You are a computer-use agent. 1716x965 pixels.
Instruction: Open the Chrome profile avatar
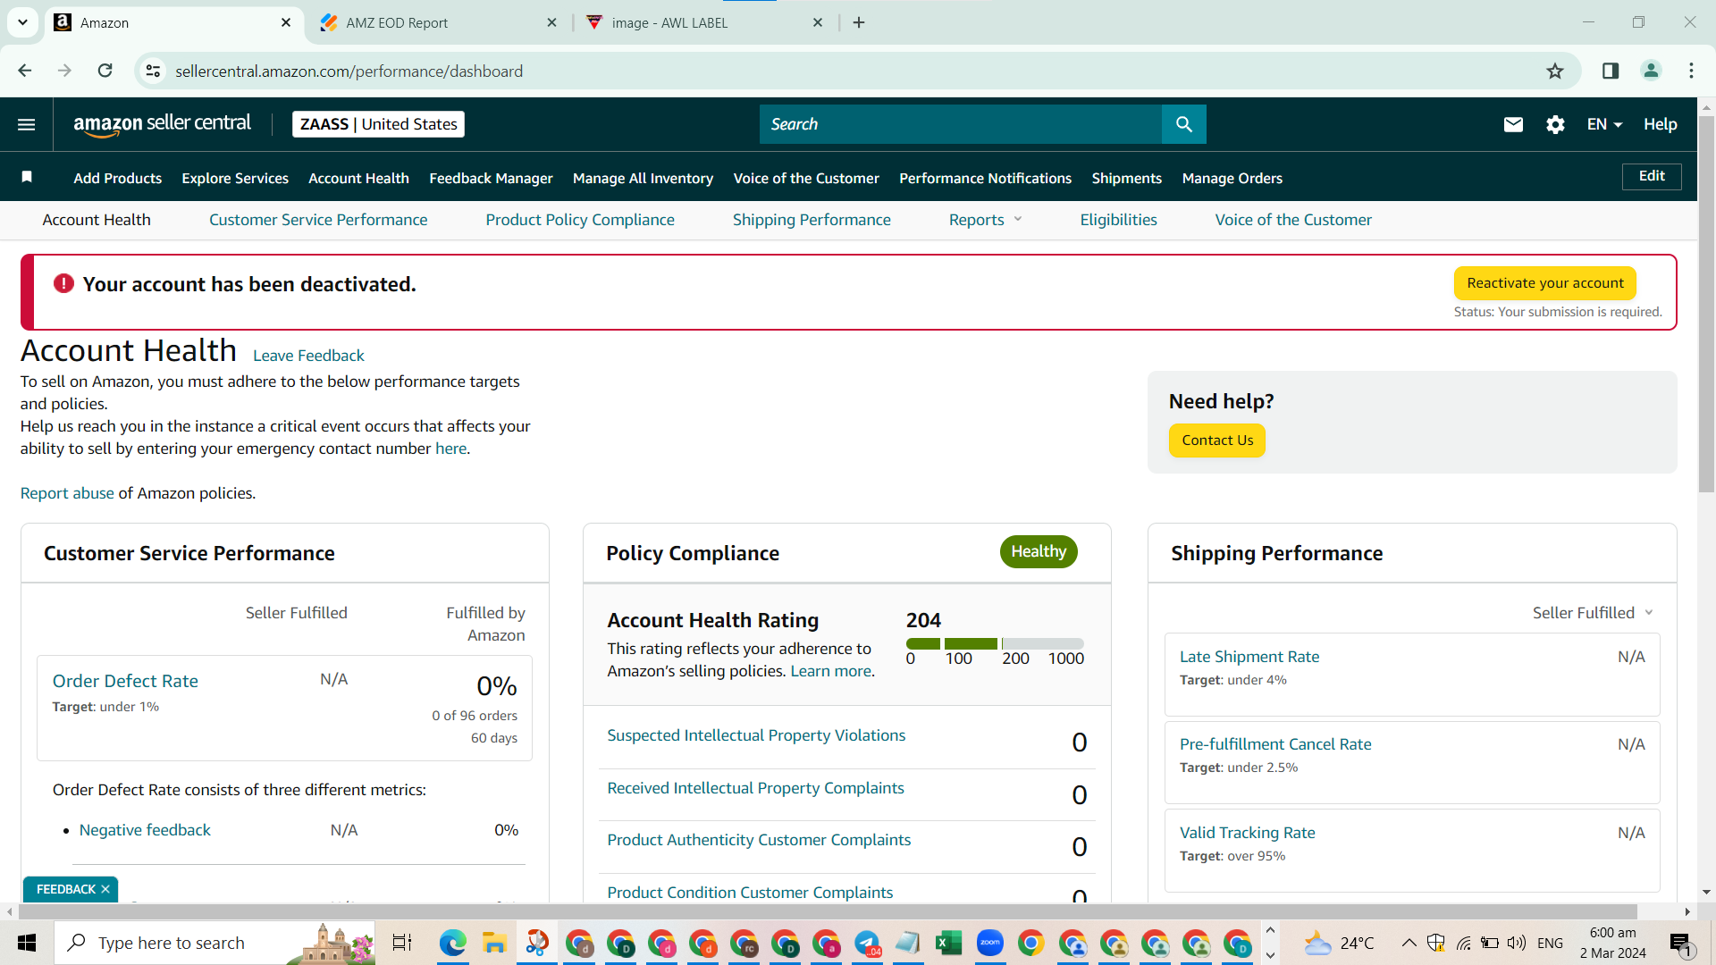tap(1651, 71)
